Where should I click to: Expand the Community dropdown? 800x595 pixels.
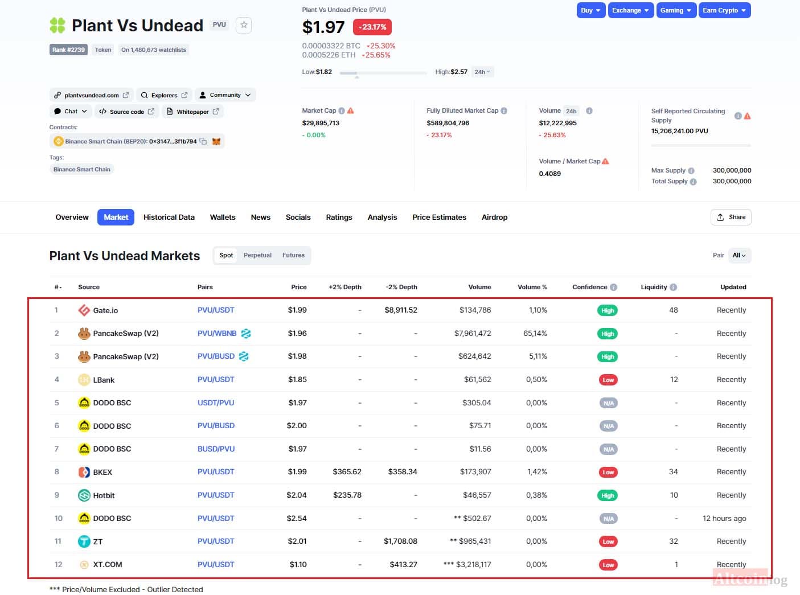point(225,95)
